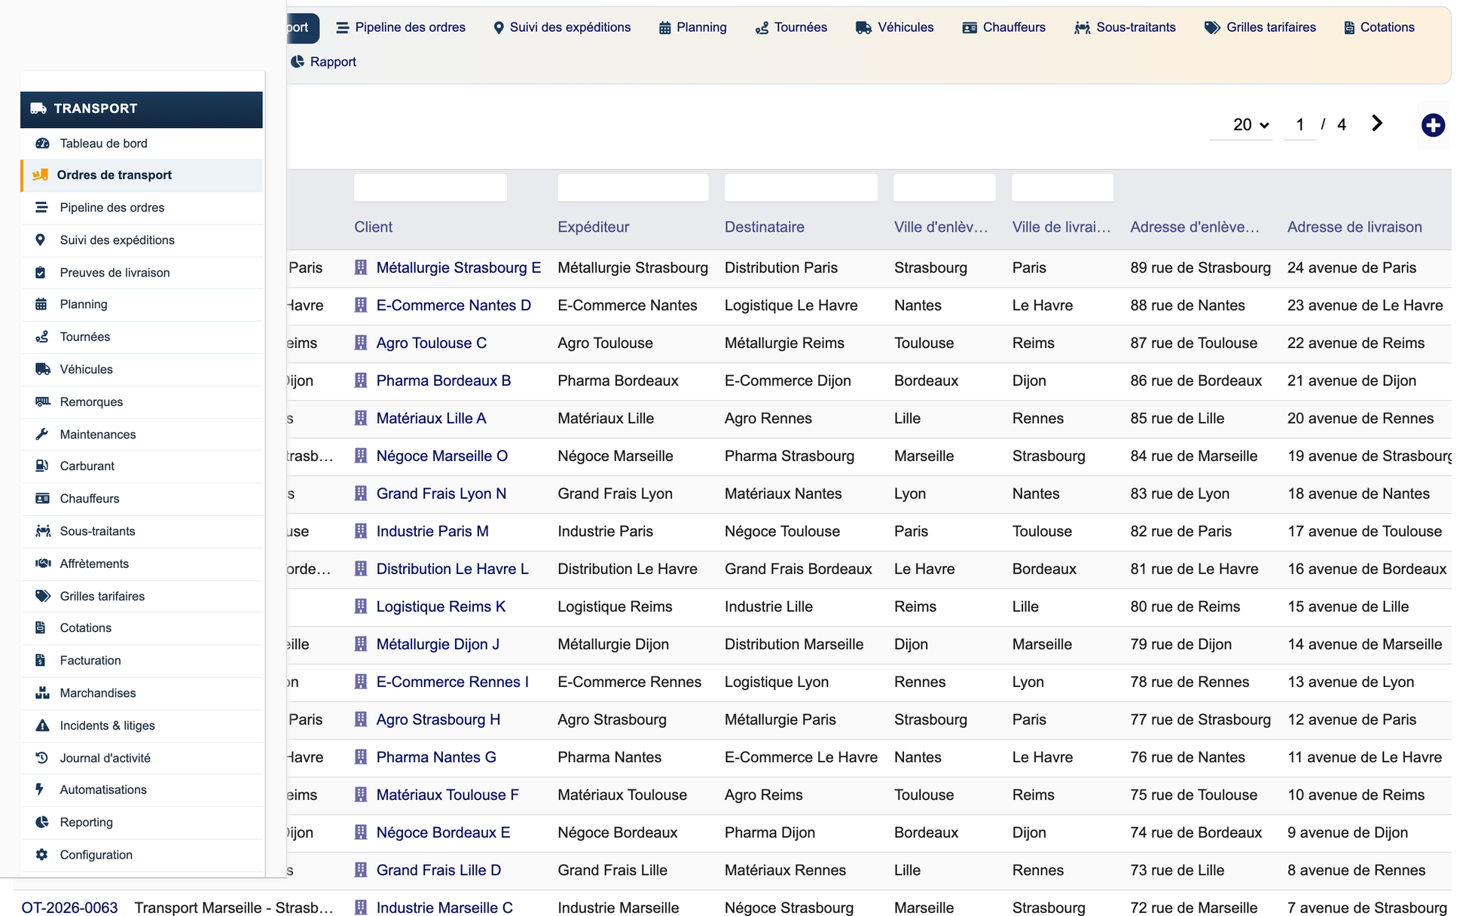1466x916 pixels.
Task: Open Tournées in the sidebar
Action: [142, 337]
